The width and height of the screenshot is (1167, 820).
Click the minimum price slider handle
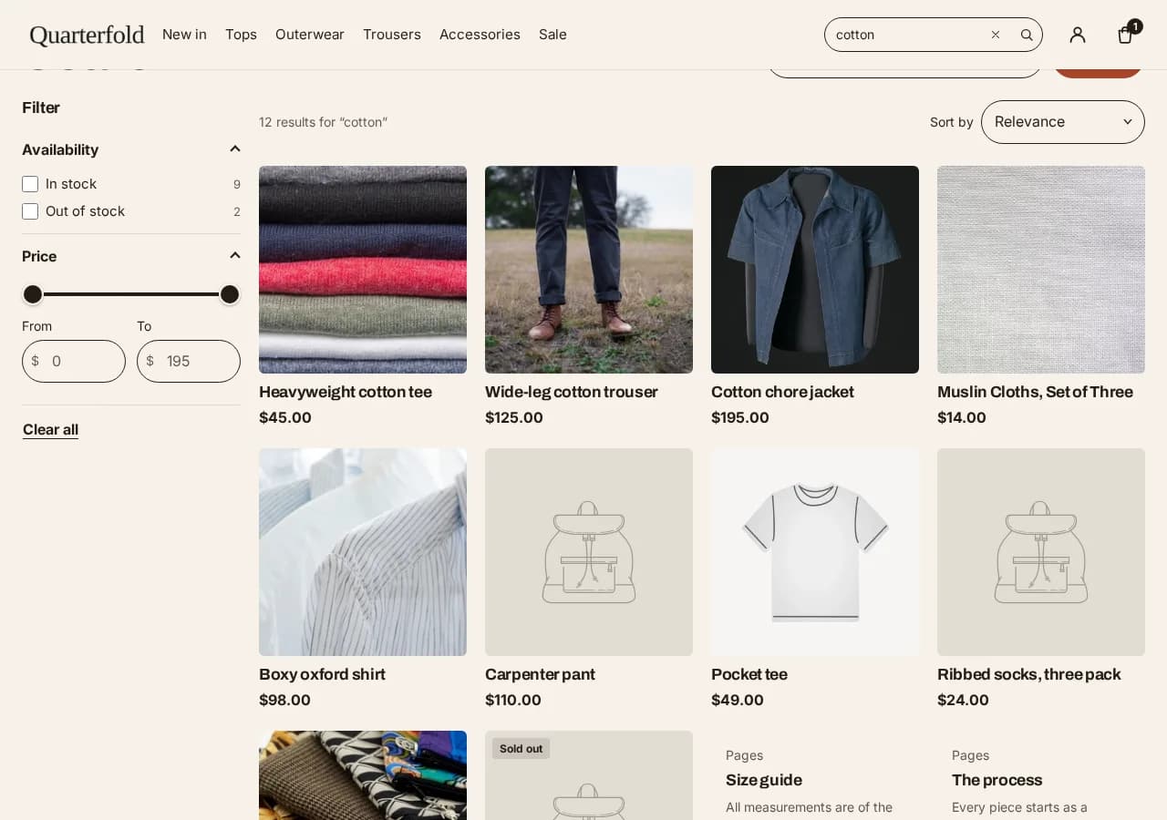click(33, 294)
